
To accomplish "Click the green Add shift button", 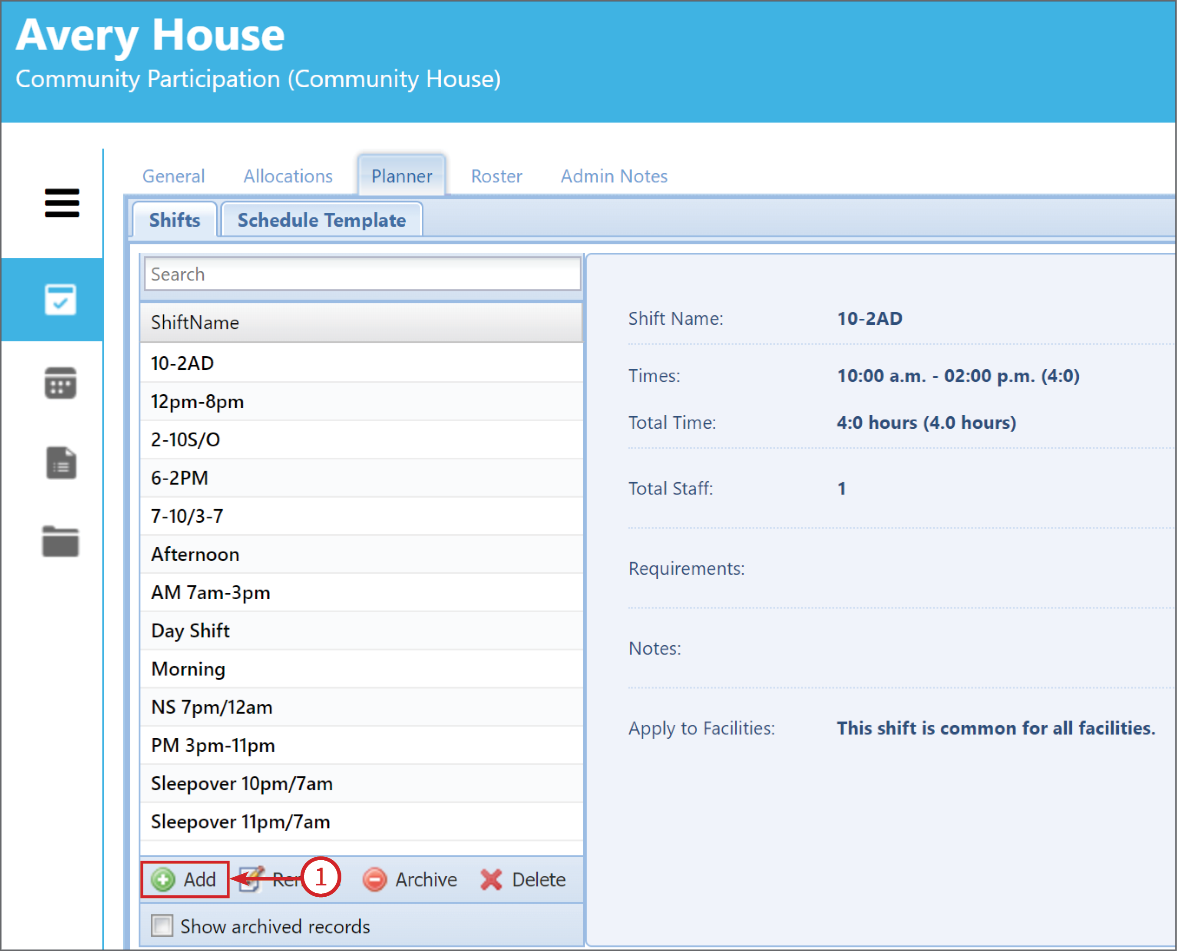I will (185, 879).
